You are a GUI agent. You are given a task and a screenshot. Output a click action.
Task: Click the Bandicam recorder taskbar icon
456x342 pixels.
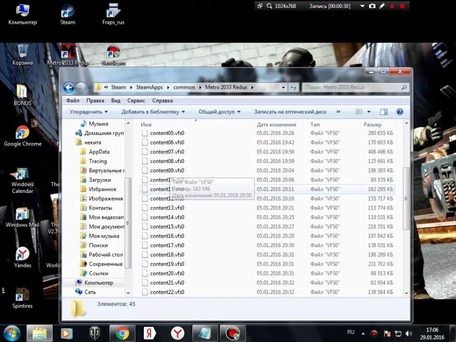[x=233, y=333]
